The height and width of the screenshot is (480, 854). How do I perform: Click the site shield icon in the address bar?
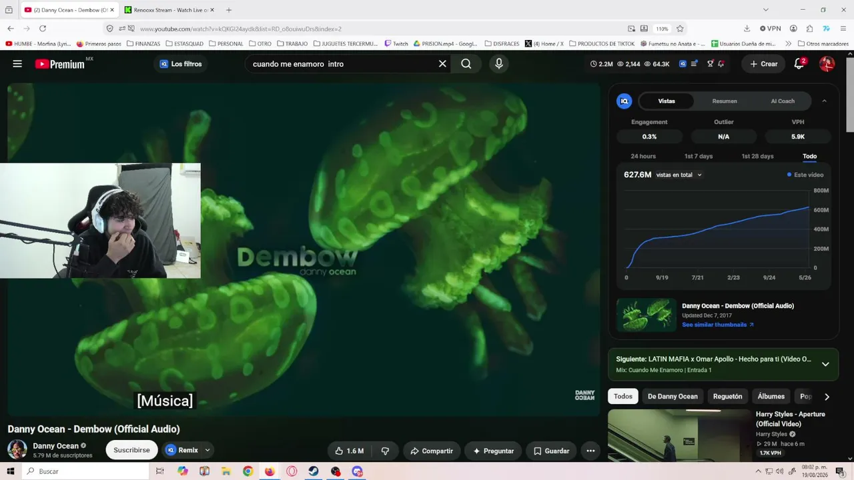(x=110, y=29)
